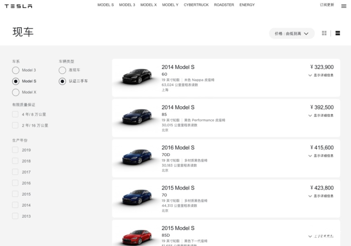Open the 2015 Model S 85D listing title
351x246 pixels.
(178, 228)
